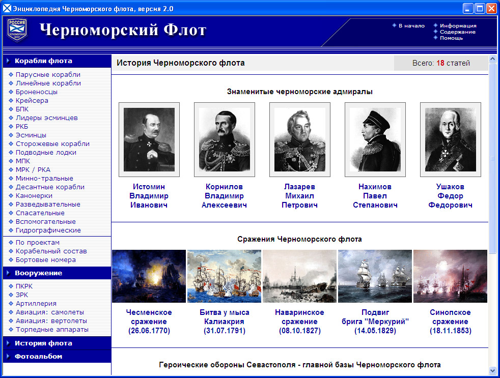This screenshot has height=378, width=500.
Task: Open the Содержание link
Action: [x=458, y=32]
